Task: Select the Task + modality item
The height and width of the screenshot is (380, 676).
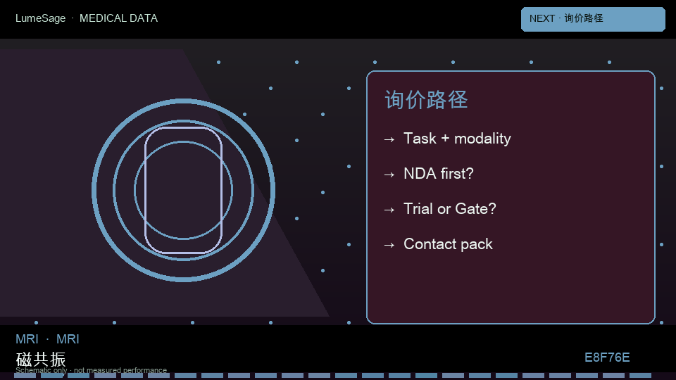Action: point(457,139)
